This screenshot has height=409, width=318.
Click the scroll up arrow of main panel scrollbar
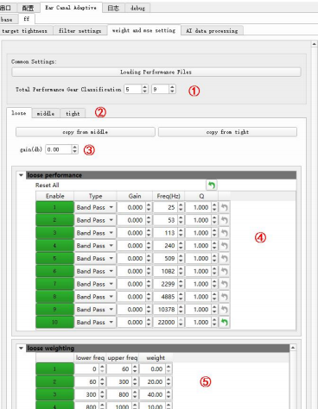315,44
